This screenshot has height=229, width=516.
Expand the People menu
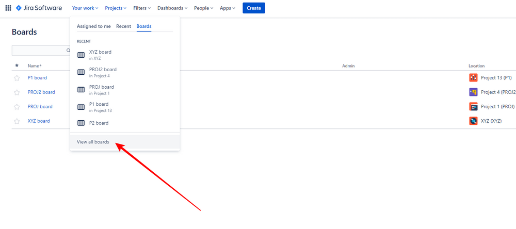204,8
